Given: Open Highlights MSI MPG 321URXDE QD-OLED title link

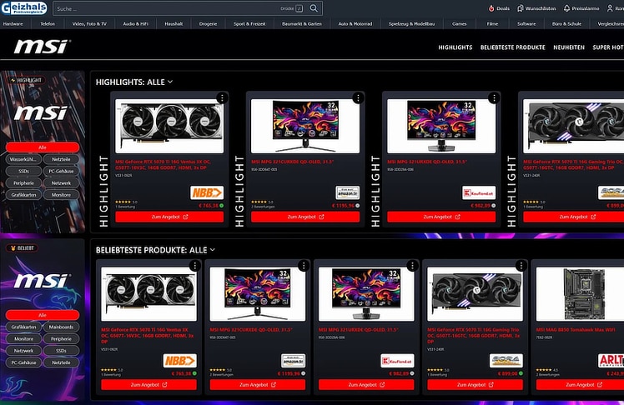Looking at the screenshot, I should 427,162.
